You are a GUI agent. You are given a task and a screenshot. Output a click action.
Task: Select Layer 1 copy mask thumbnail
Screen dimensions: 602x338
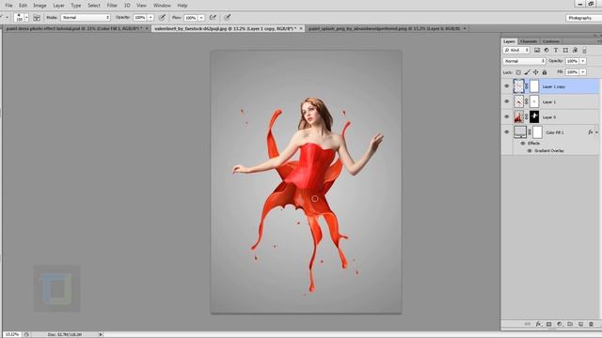534,86
